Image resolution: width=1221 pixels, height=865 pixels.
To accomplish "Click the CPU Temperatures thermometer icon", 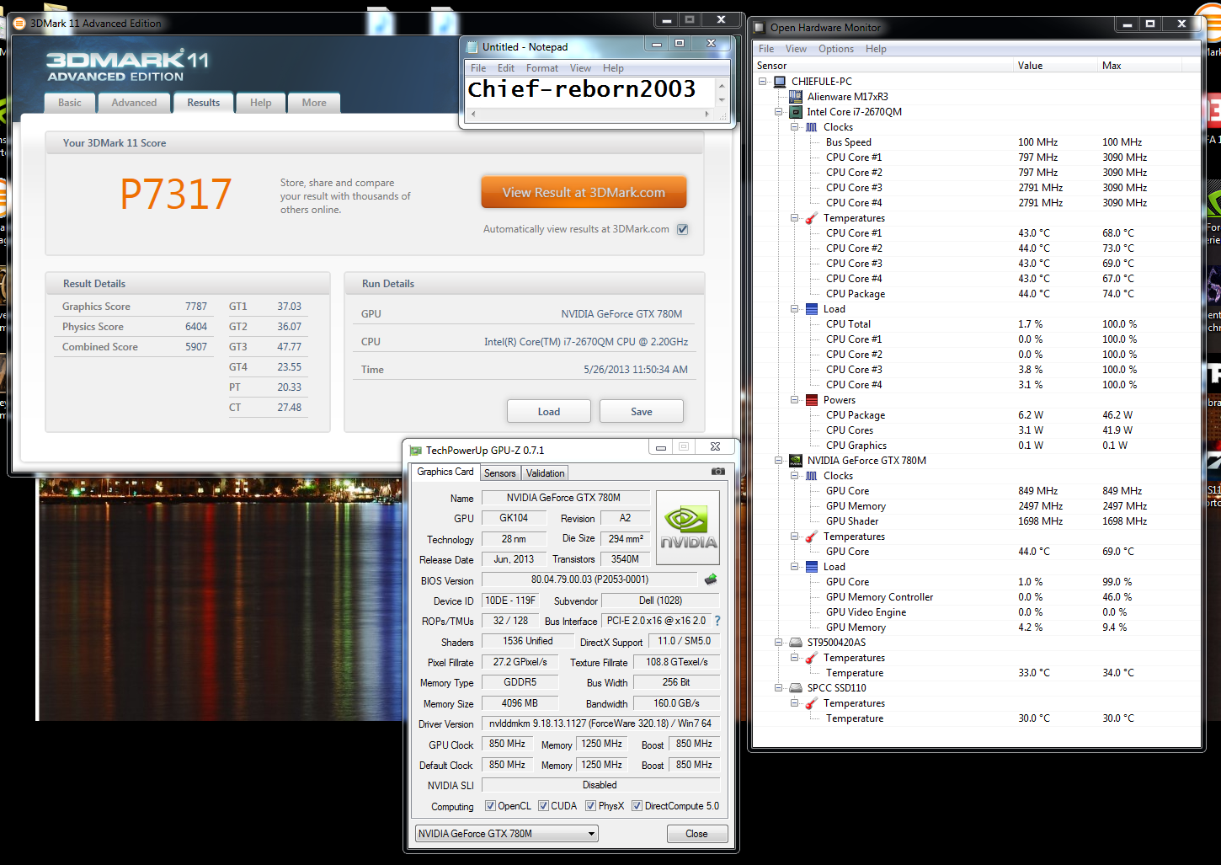I will click(812, 218).
